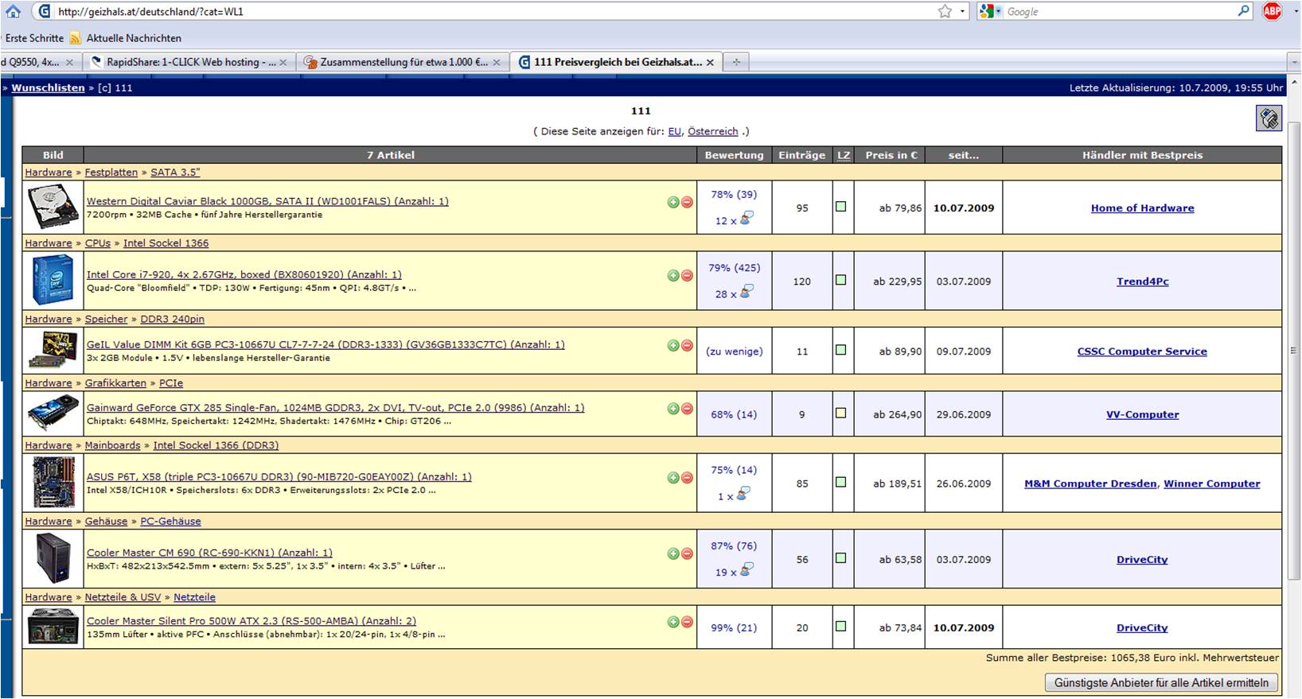Open the M&M Computer Dresden dealer link
1302x699 pixels.
(1090, 483)
